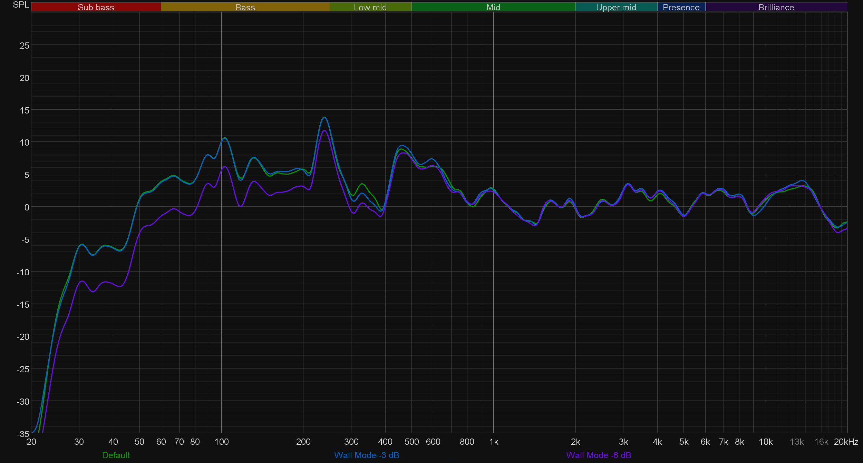Image resolution: width=863 pixels, height=463 pixels.
Task: Click the 10k frequency axis tick label
Action: 765,442
